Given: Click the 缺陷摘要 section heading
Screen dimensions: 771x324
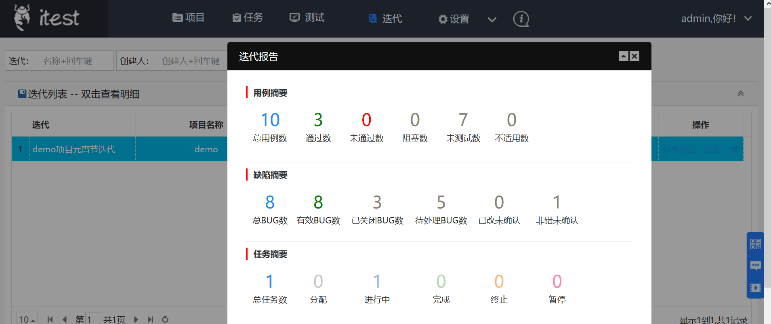Looking at the screenshot, I should pos(270,175).
